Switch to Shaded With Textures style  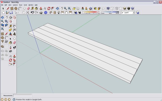[129, 8]
